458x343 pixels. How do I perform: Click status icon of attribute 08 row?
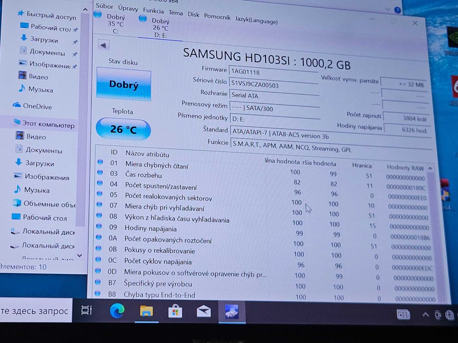pos(99,215)
